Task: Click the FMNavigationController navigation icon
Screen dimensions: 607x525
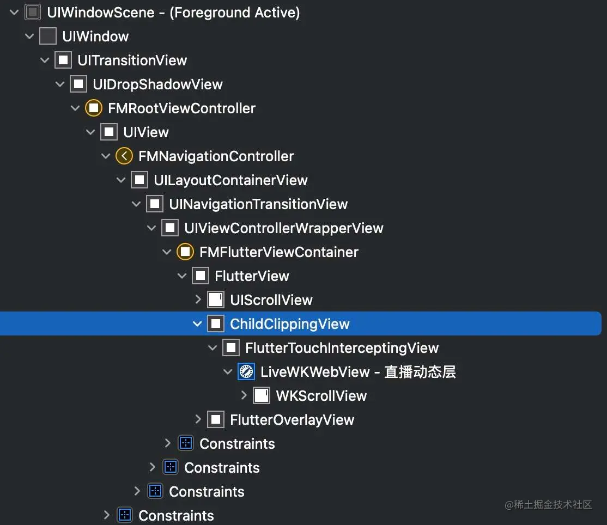Action: coord(124,156)
